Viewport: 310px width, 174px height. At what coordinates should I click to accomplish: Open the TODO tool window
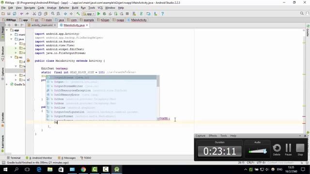[86, 158]
